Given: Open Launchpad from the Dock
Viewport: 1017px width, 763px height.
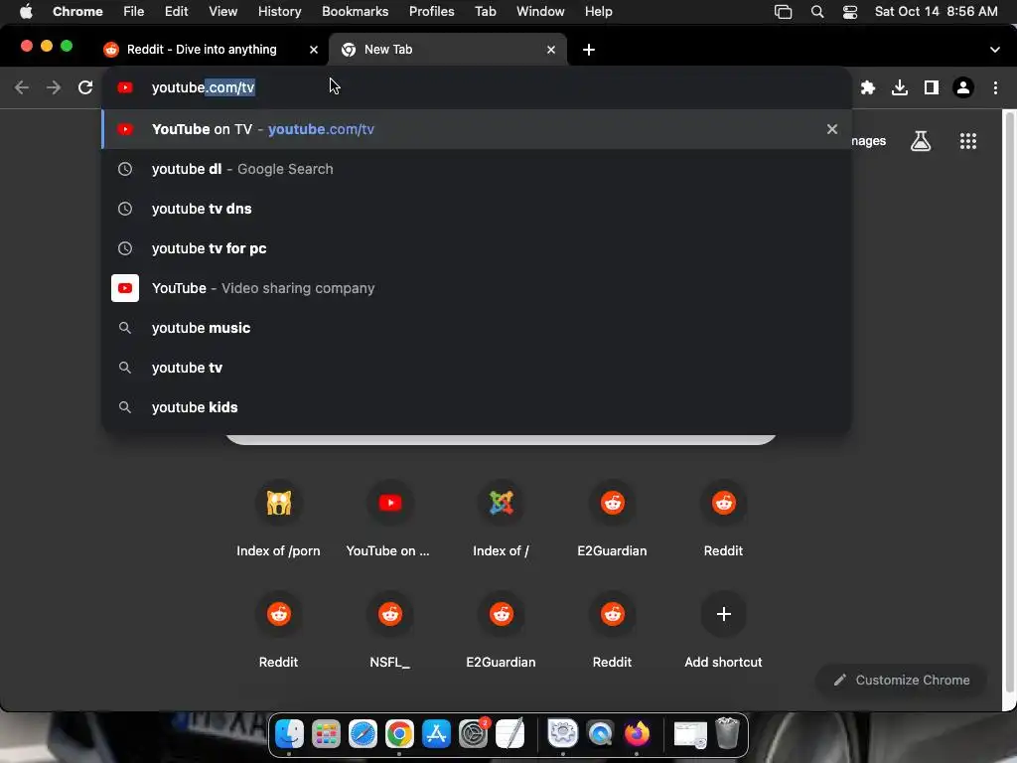Looking at the screenshot, I should [326, 734].
